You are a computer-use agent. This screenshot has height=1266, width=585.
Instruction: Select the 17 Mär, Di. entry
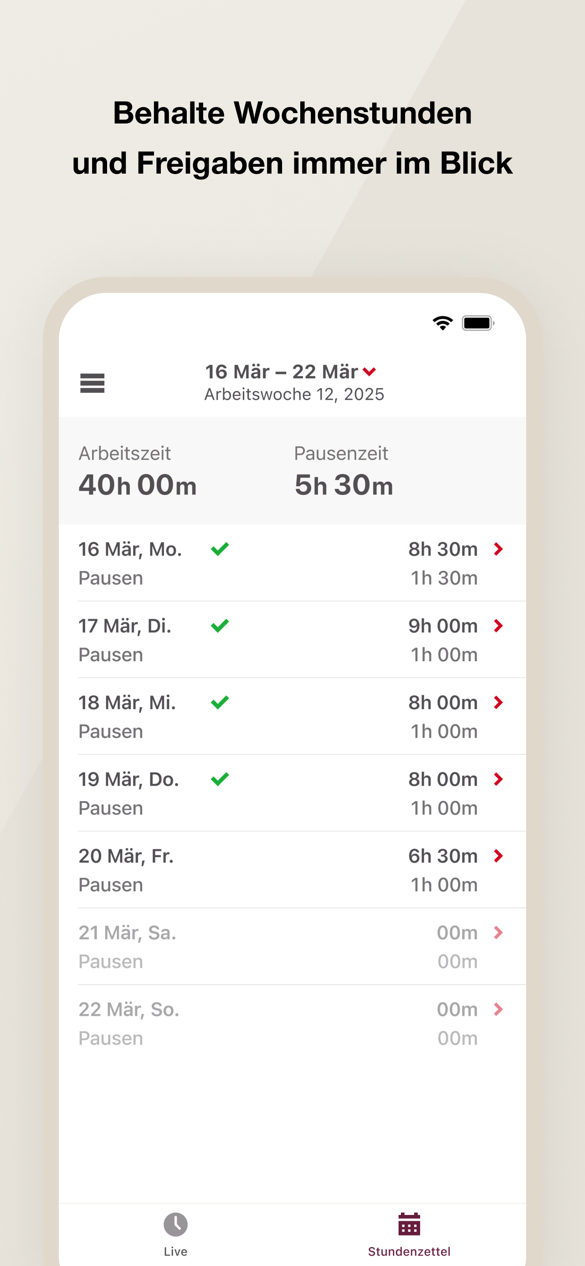292,639
